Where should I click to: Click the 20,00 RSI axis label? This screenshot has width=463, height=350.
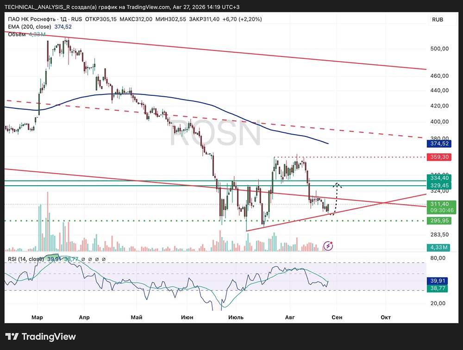click(x=438, y=303)
